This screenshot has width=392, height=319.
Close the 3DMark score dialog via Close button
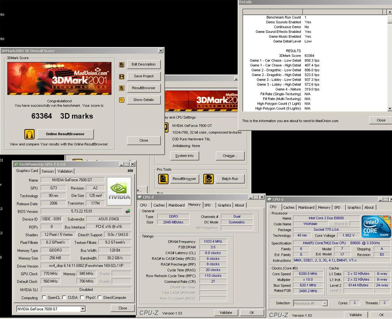coord(144,141)
